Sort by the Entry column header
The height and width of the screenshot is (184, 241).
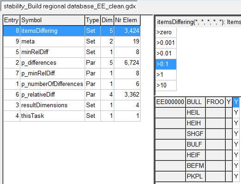coord(12,20)
